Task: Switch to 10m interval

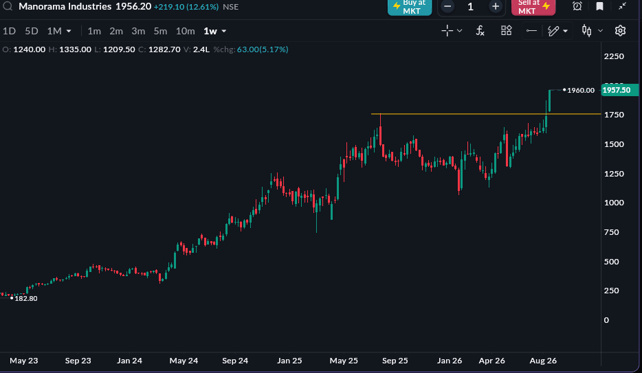Action: (185, 31)
